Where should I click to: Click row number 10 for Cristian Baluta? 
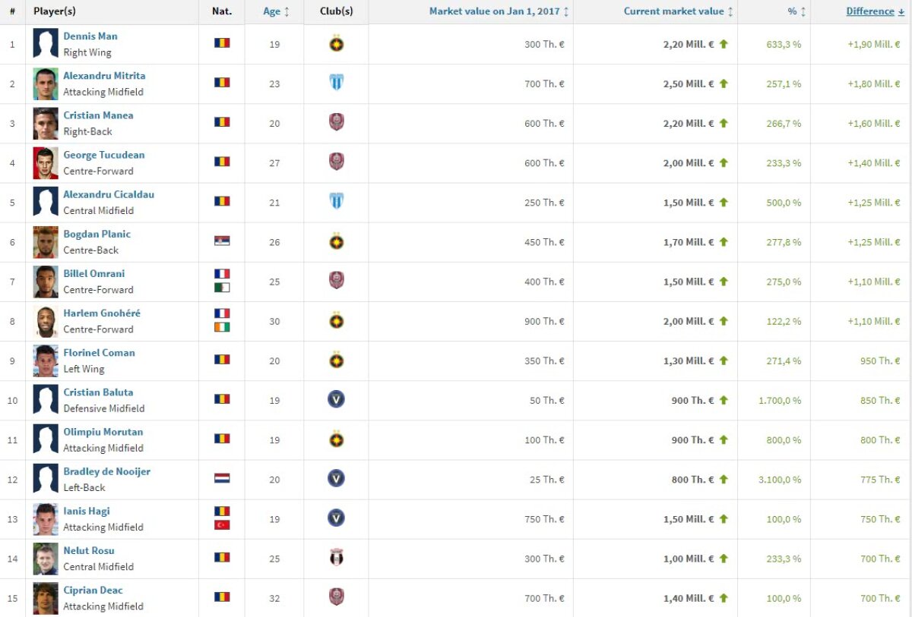pos(13,400)
